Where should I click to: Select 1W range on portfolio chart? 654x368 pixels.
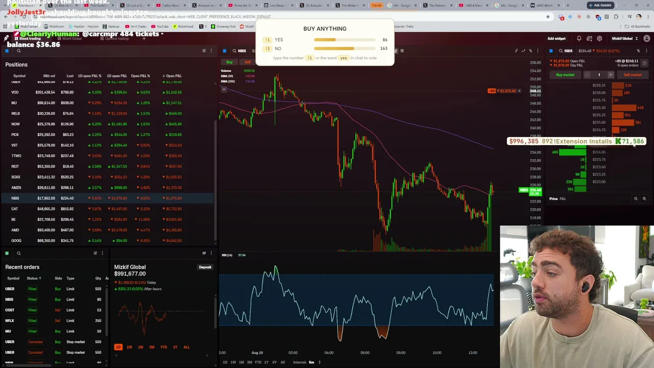click(129, 347)
